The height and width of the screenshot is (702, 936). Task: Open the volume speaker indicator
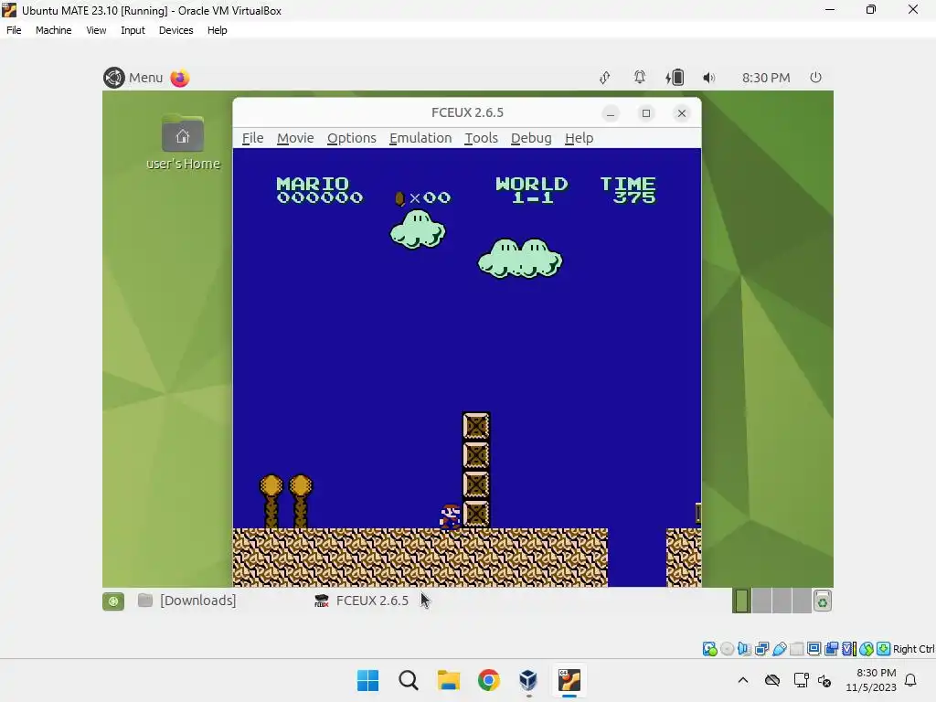tap(708, 78)
